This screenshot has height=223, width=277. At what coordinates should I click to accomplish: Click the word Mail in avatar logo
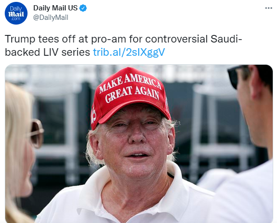coord(16,14)
